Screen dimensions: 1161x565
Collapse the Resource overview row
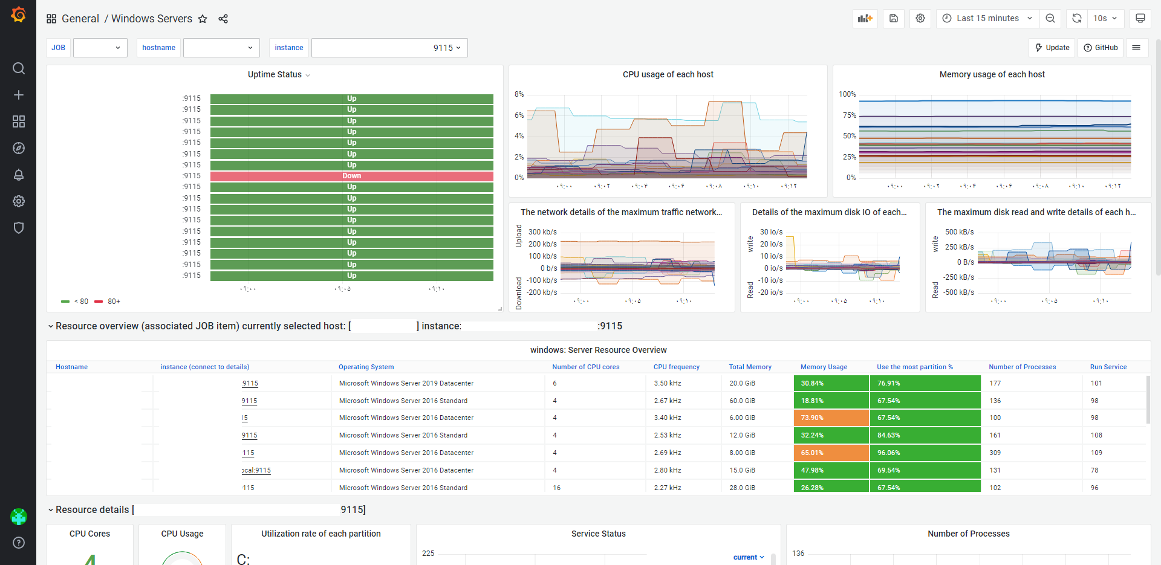(x=51, y=326)
